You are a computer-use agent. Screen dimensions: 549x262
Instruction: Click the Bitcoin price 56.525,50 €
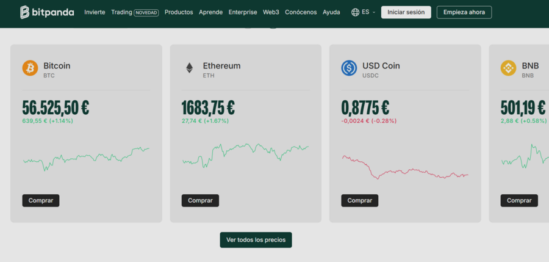[56, 108]
